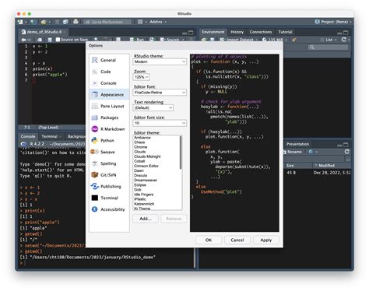Click the Apply button in Options dialog
This screenshot has width=369, height=291.
click(266, 240)
